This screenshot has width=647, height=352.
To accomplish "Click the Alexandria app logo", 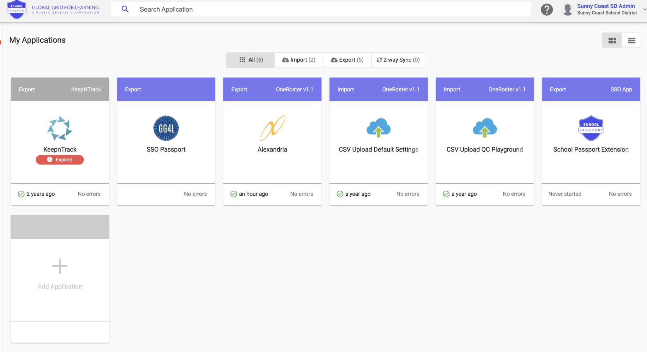I will pyautogui.click(x=272, y=128).
